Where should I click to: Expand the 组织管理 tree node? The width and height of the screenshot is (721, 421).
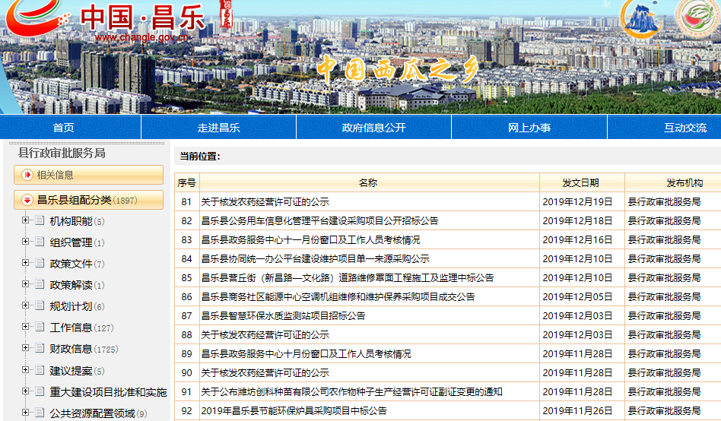(x=26, y=242)
